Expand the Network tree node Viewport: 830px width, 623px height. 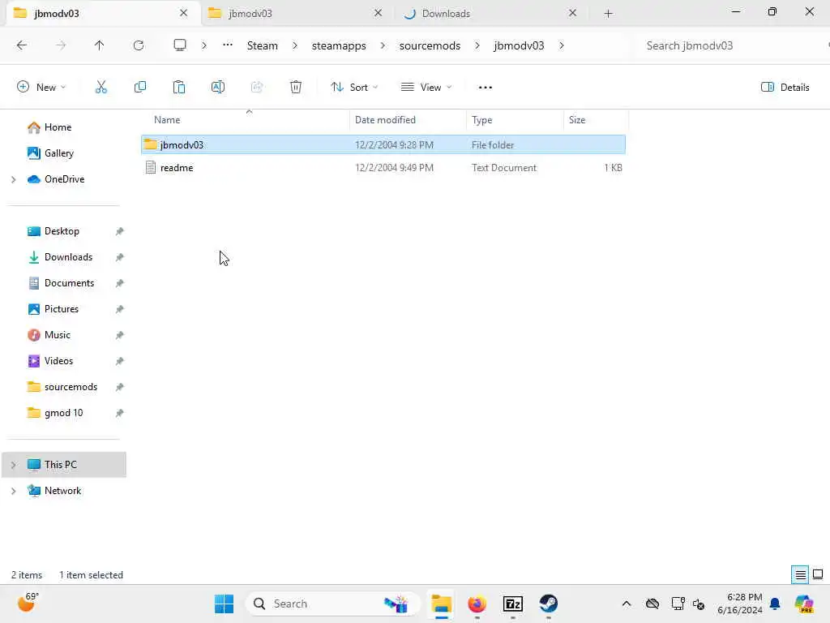pyautogui.click(x=13, y=491)
